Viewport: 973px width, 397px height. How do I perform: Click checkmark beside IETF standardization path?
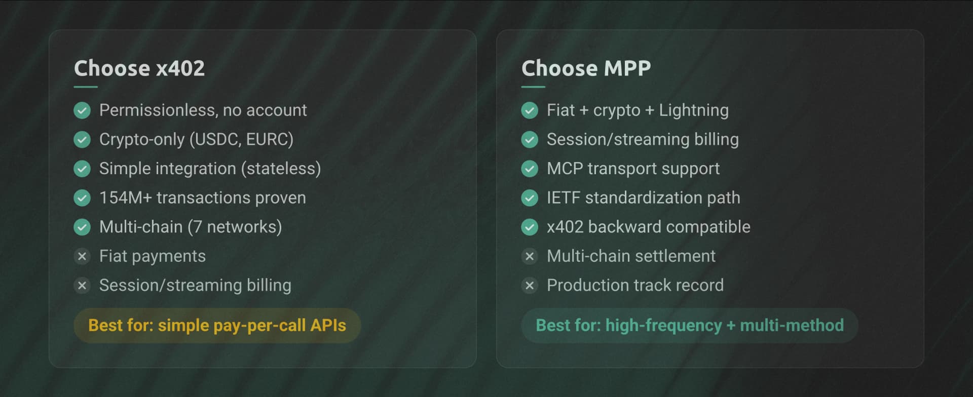pyautogui.click(x=530, y=198)
